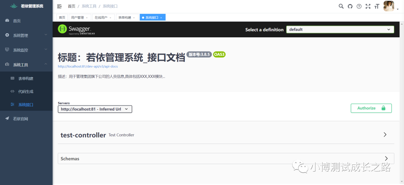Image resolution: width=404 pixels, height=185 pixels.
Task: Switch to the 在线用户 tab
Action: 103,18
